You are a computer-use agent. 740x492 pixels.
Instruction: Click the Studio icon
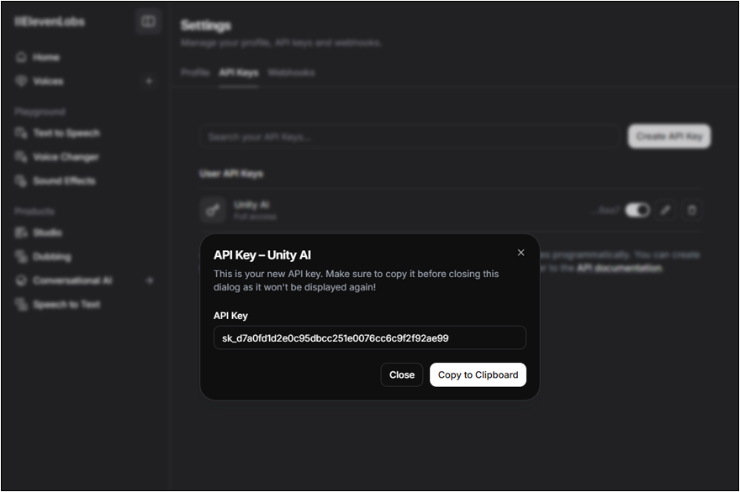[21, 233]
